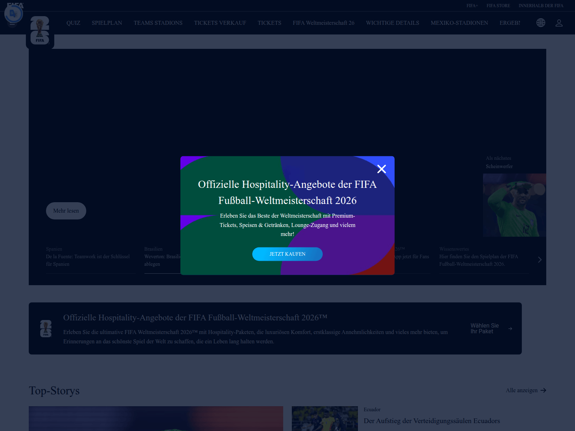Click the Top-Storys heading
Screen dimensions: 575x431
coord(54,390)
